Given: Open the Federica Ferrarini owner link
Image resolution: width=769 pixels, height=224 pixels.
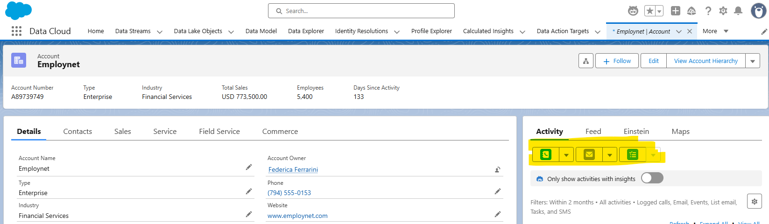Looking at the screenshot, I should (x=293, y=169).
